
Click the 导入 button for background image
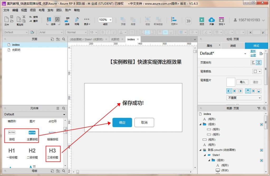point(242,82)
